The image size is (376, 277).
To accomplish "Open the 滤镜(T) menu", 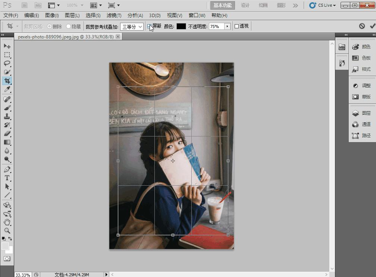I will 114,16.
